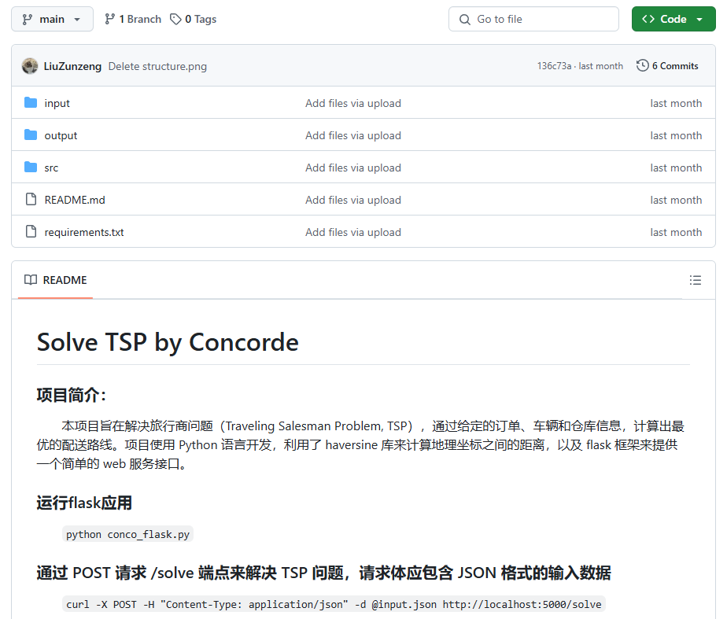The width and height of the screenshot is (727, 619).
Task: Open commit hash 136c73a
Action: point(554,66)
